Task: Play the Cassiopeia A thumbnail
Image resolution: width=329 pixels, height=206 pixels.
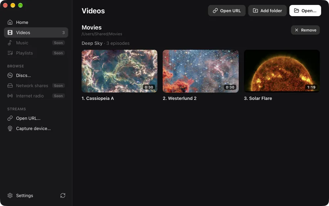Action: point(119,71)
